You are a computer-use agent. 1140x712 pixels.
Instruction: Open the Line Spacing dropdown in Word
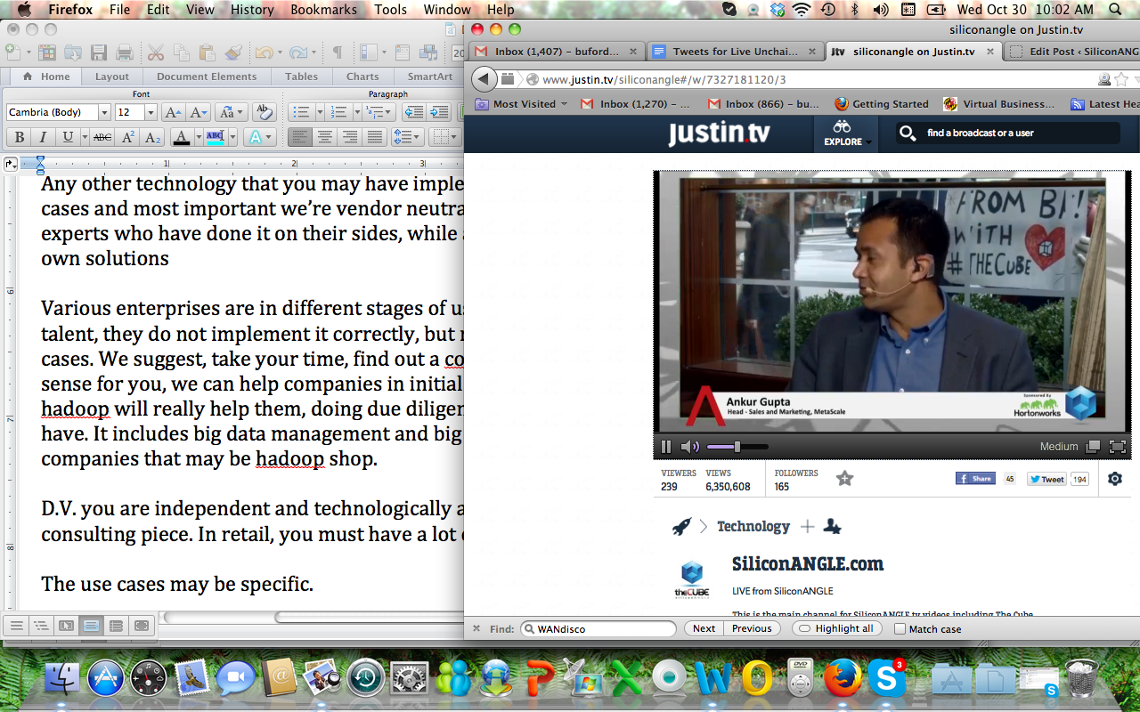click(408, 137)
